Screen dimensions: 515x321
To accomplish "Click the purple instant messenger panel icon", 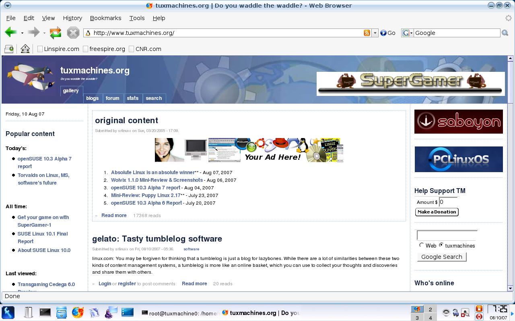I will point(111,312).
